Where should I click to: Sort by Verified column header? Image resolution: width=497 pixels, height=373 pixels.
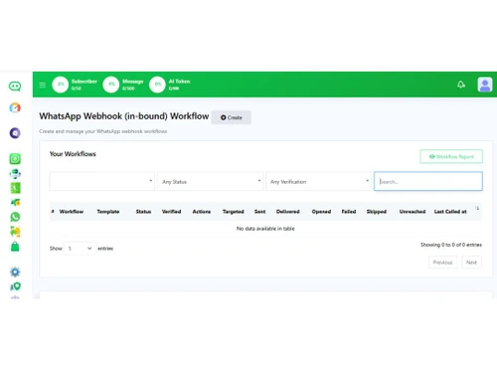(171, 212)
